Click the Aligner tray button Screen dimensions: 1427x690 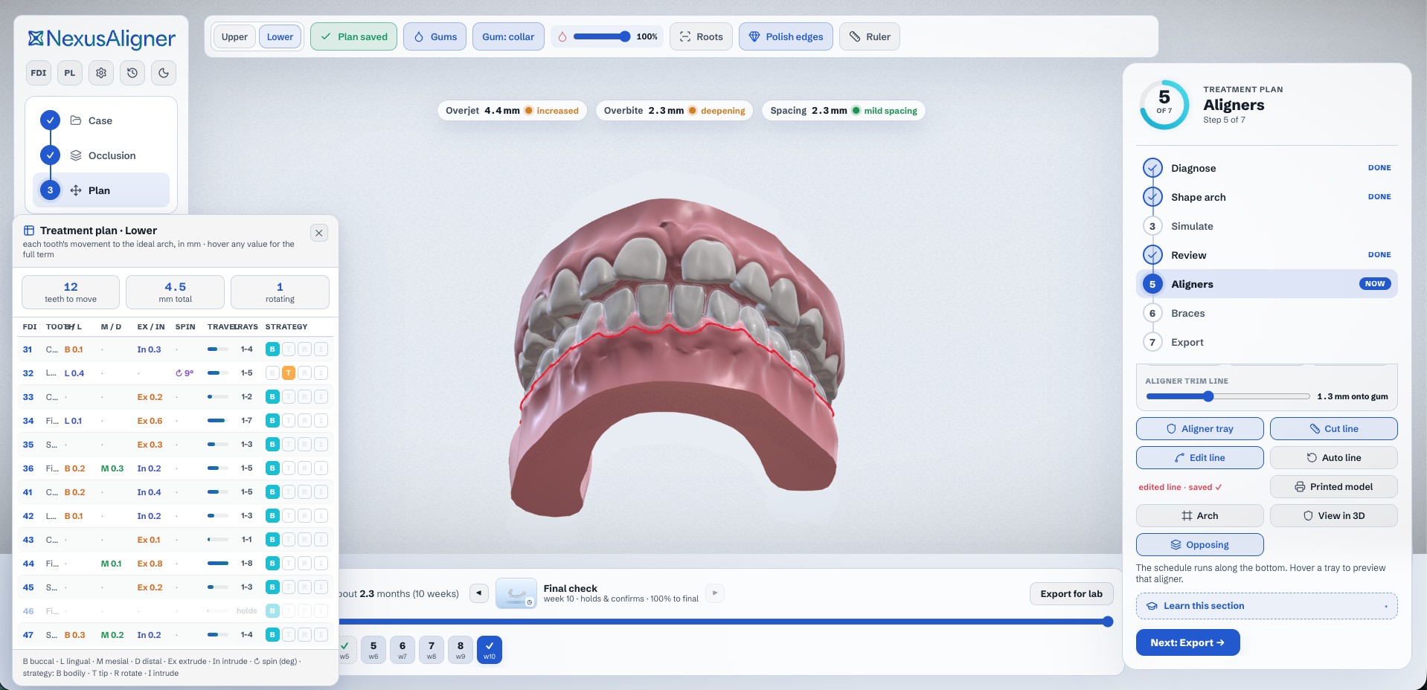(x=1199, y=428)
